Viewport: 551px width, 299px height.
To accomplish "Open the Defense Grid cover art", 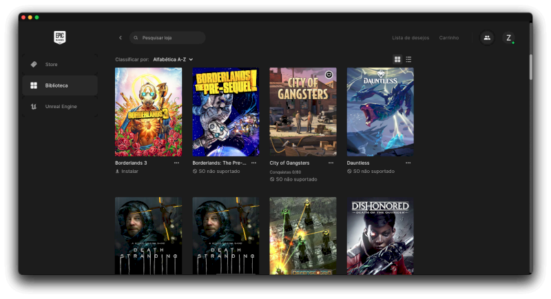I will (303, 236).
